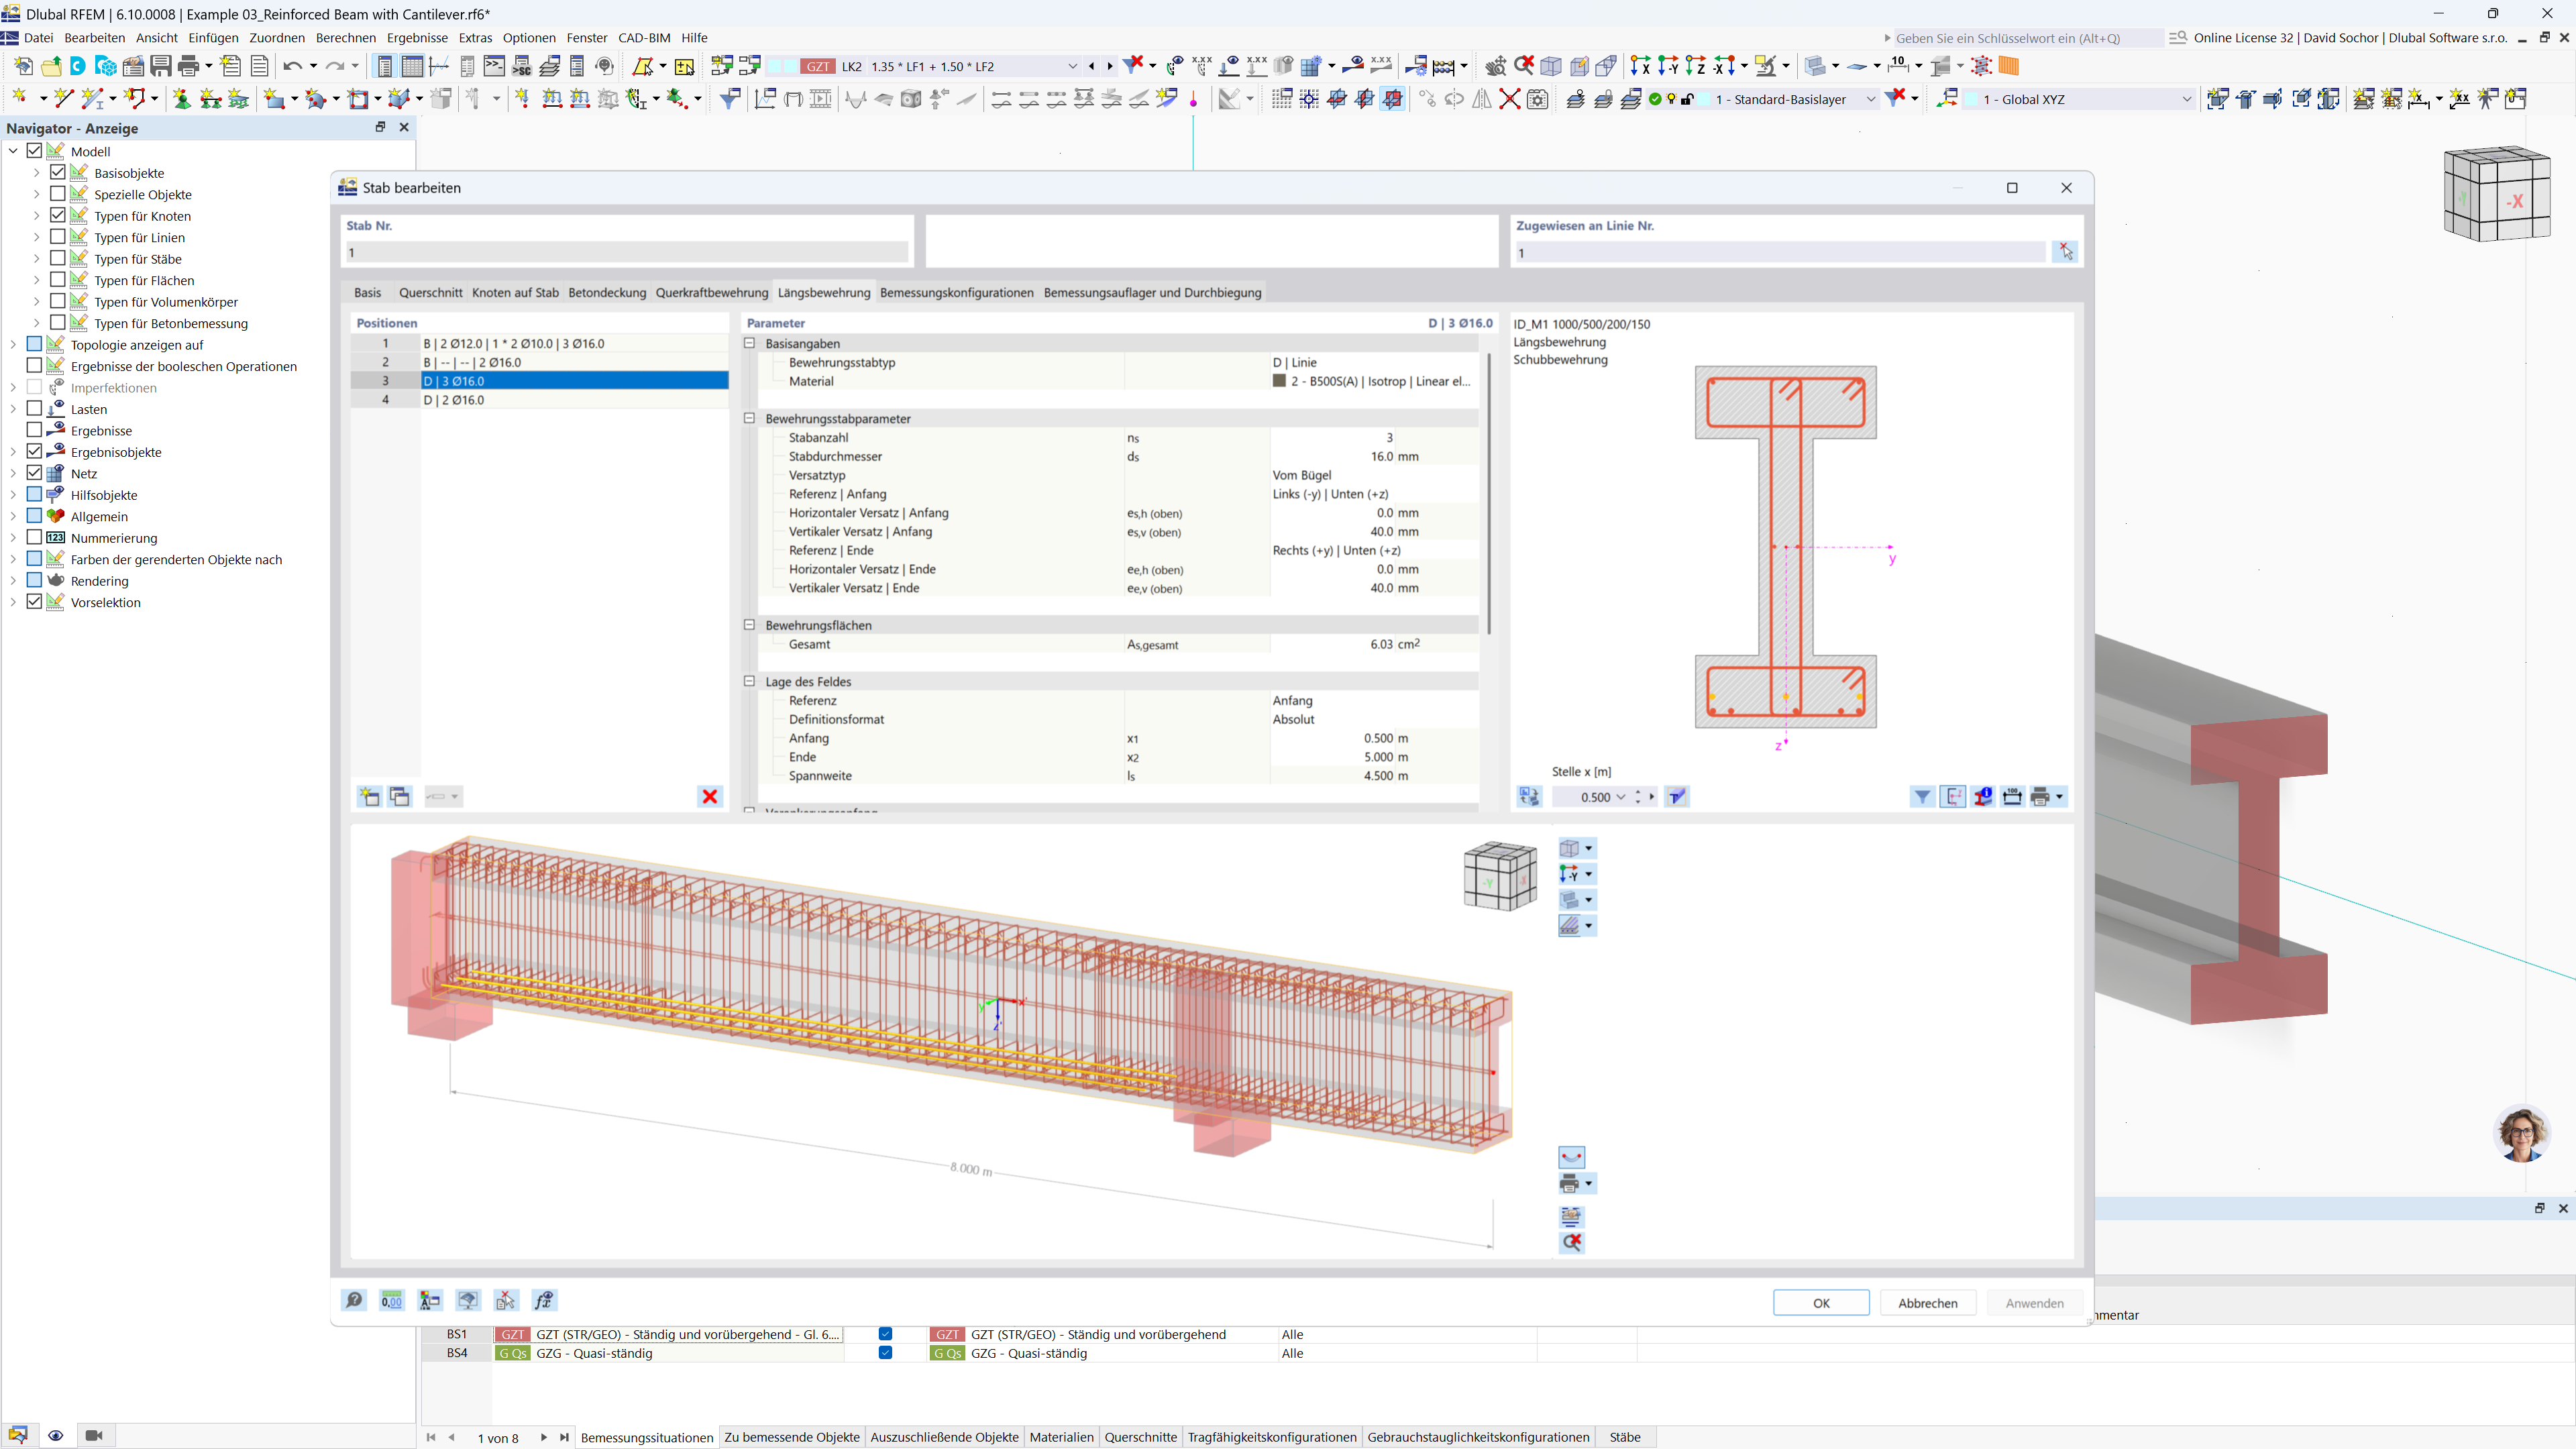Toggle the Imperfektionen checkbox in the Navigator
2576x1449 pixels.
(x=35, y=388)
